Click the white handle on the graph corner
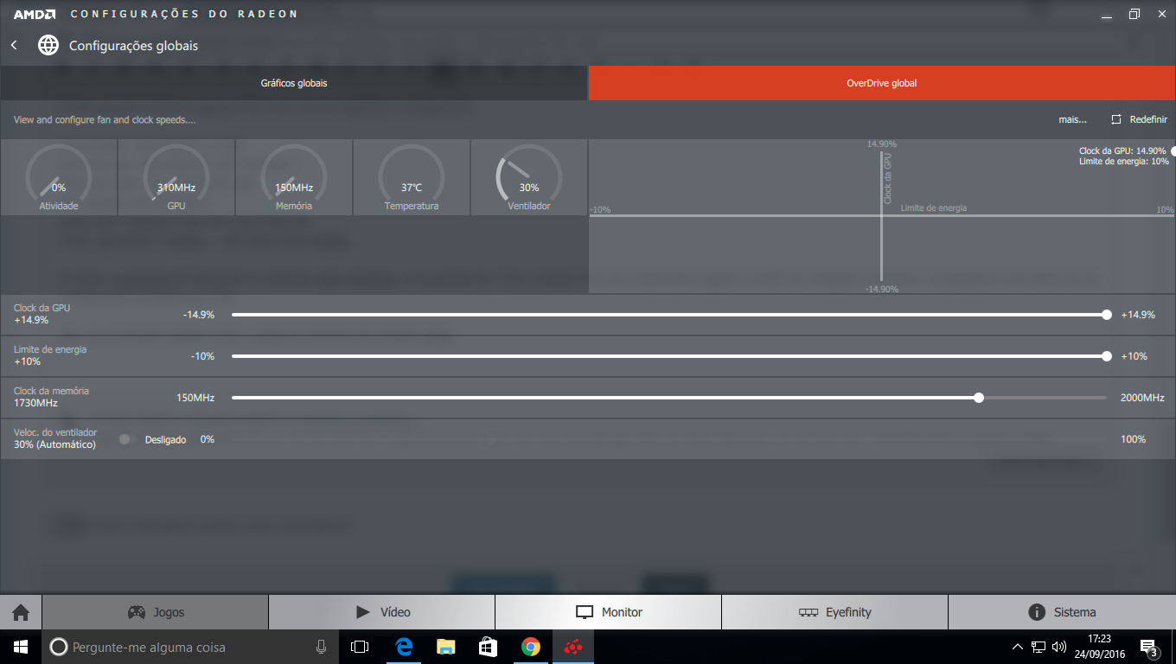 (x=1173, y=150)
